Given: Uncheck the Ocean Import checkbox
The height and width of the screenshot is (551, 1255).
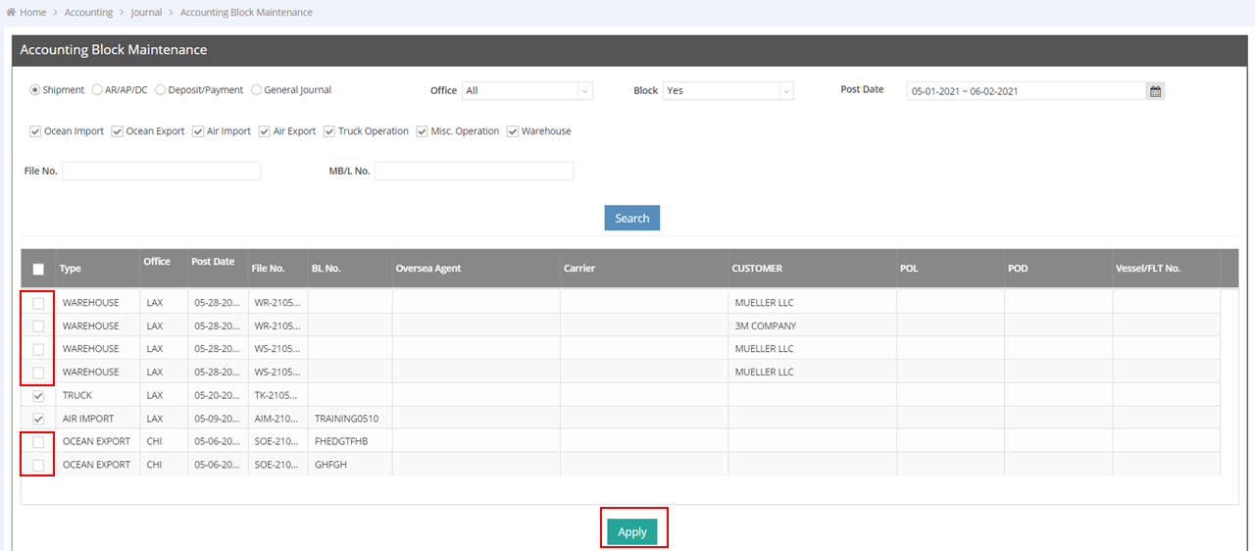Looking at the screenshot, I should pyautogui.click(x=35, y=131).
